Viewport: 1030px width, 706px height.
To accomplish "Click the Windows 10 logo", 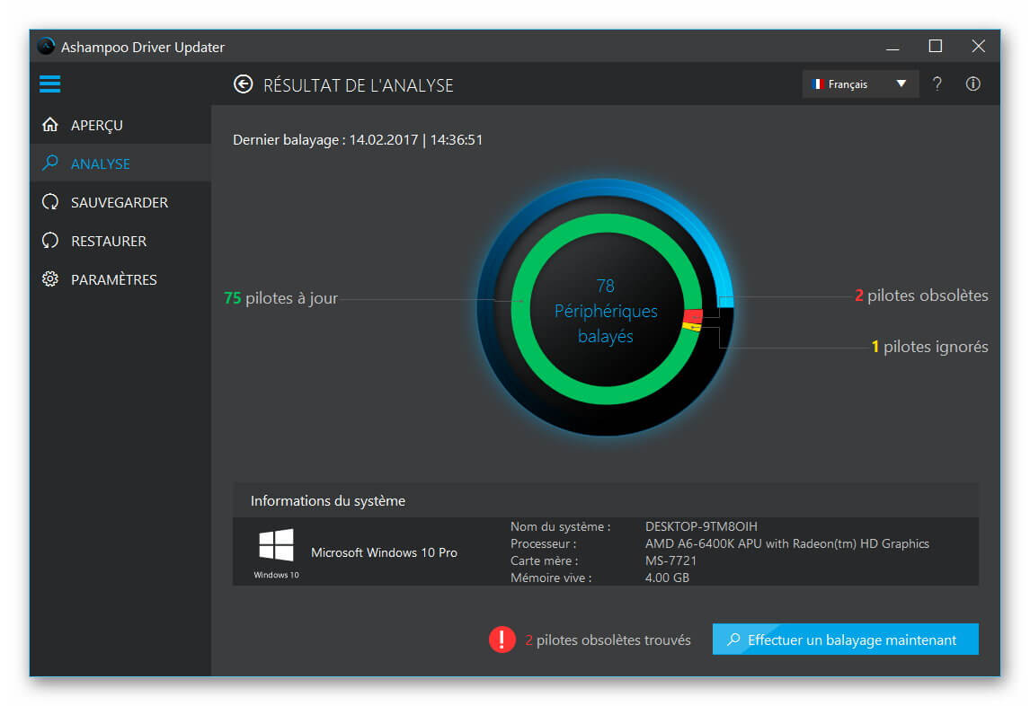I will (x=276, y=544).
